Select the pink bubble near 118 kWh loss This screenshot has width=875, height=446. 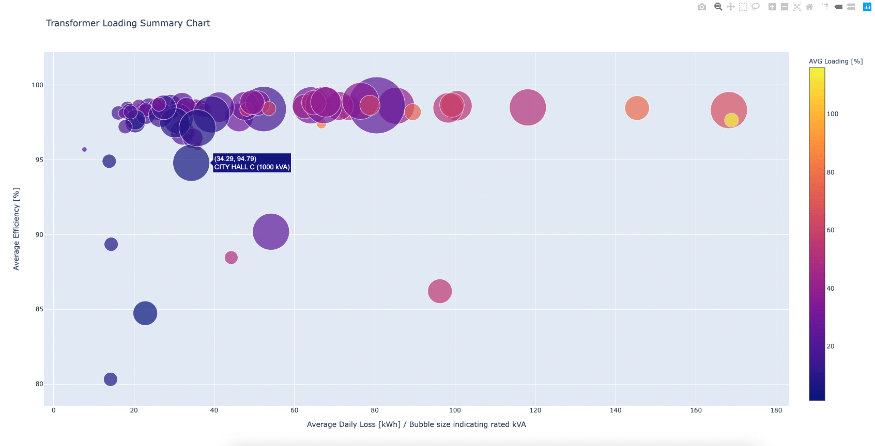point(528,107)
